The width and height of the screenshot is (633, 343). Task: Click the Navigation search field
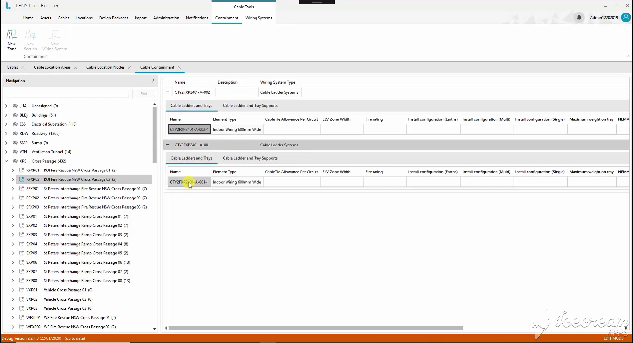(67, 93)
